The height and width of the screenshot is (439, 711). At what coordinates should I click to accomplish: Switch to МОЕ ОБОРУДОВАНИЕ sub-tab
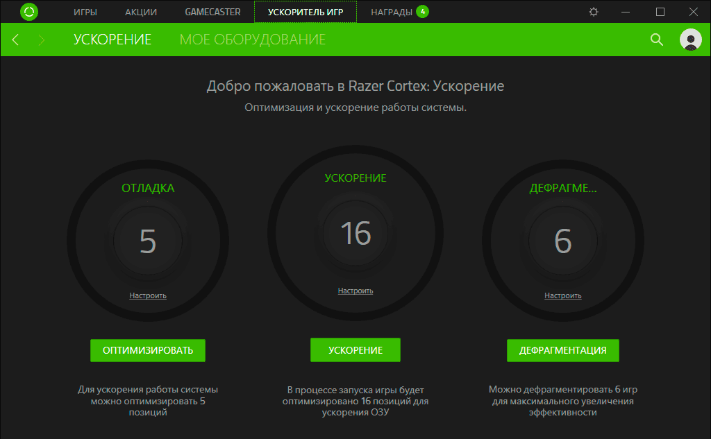(x=253, y=40)
